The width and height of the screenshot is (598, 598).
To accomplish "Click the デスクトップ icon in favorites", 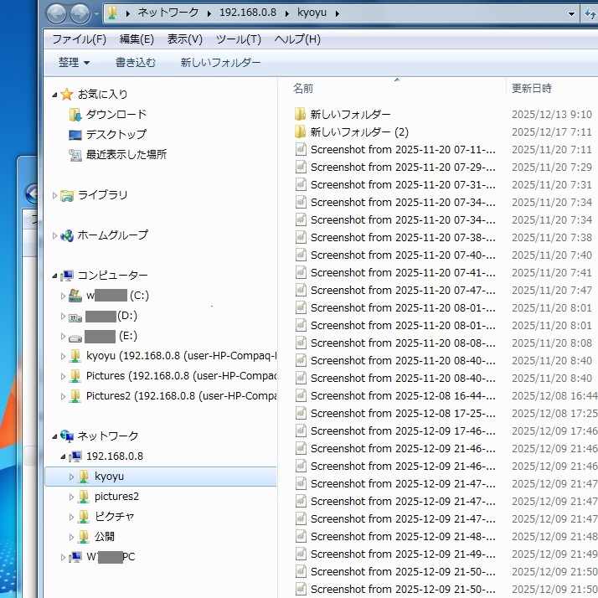I will pos(75,135).
